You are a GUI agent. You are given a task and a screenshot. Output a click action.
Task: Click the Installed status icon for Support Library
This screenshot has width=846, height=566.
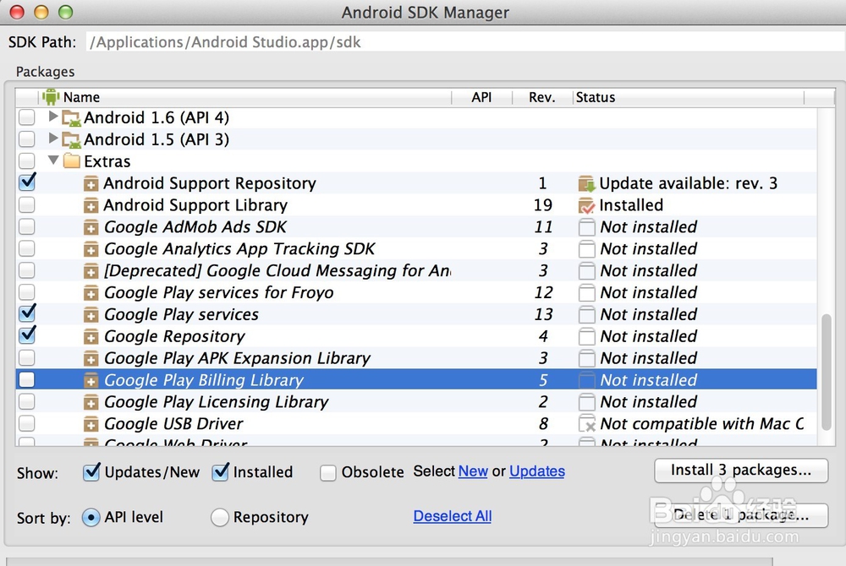point(586,206)
